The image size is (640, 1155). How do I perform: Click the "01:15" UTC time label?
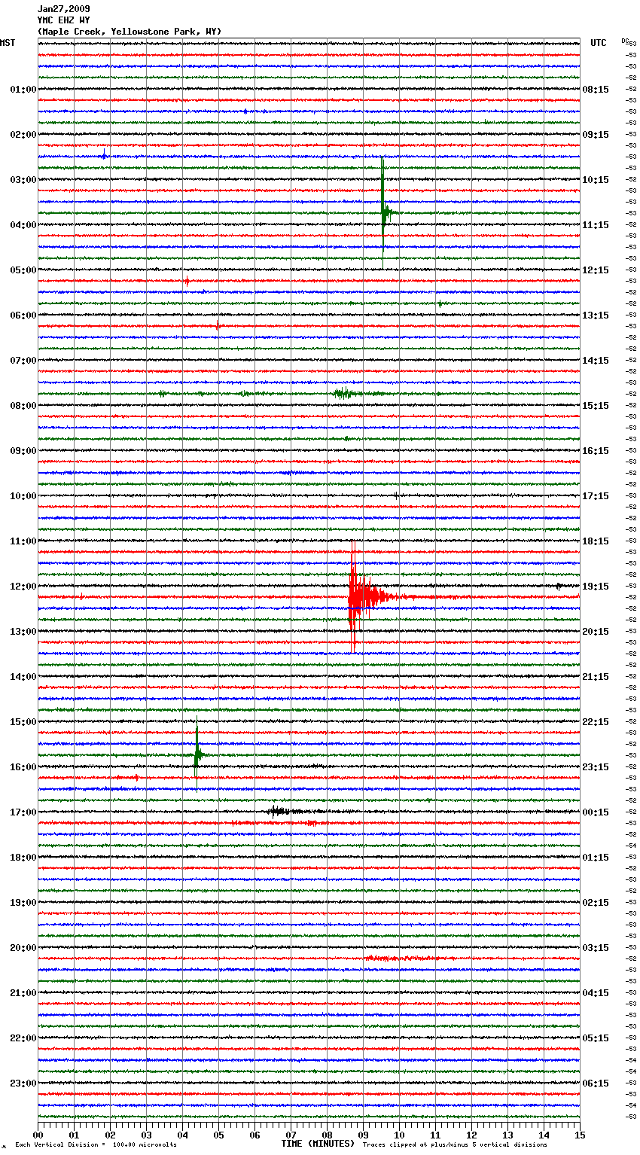click(596, 858)
